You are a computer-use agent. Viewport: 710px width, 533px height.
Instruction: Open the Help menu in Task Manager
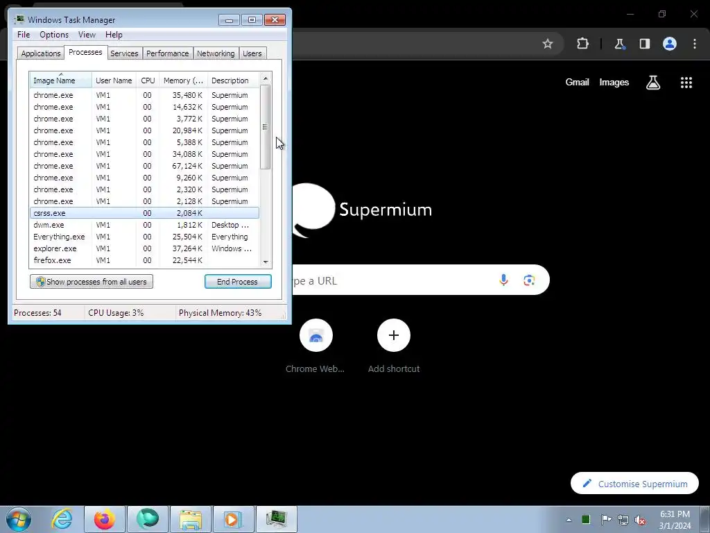click(x=114, y=35)
